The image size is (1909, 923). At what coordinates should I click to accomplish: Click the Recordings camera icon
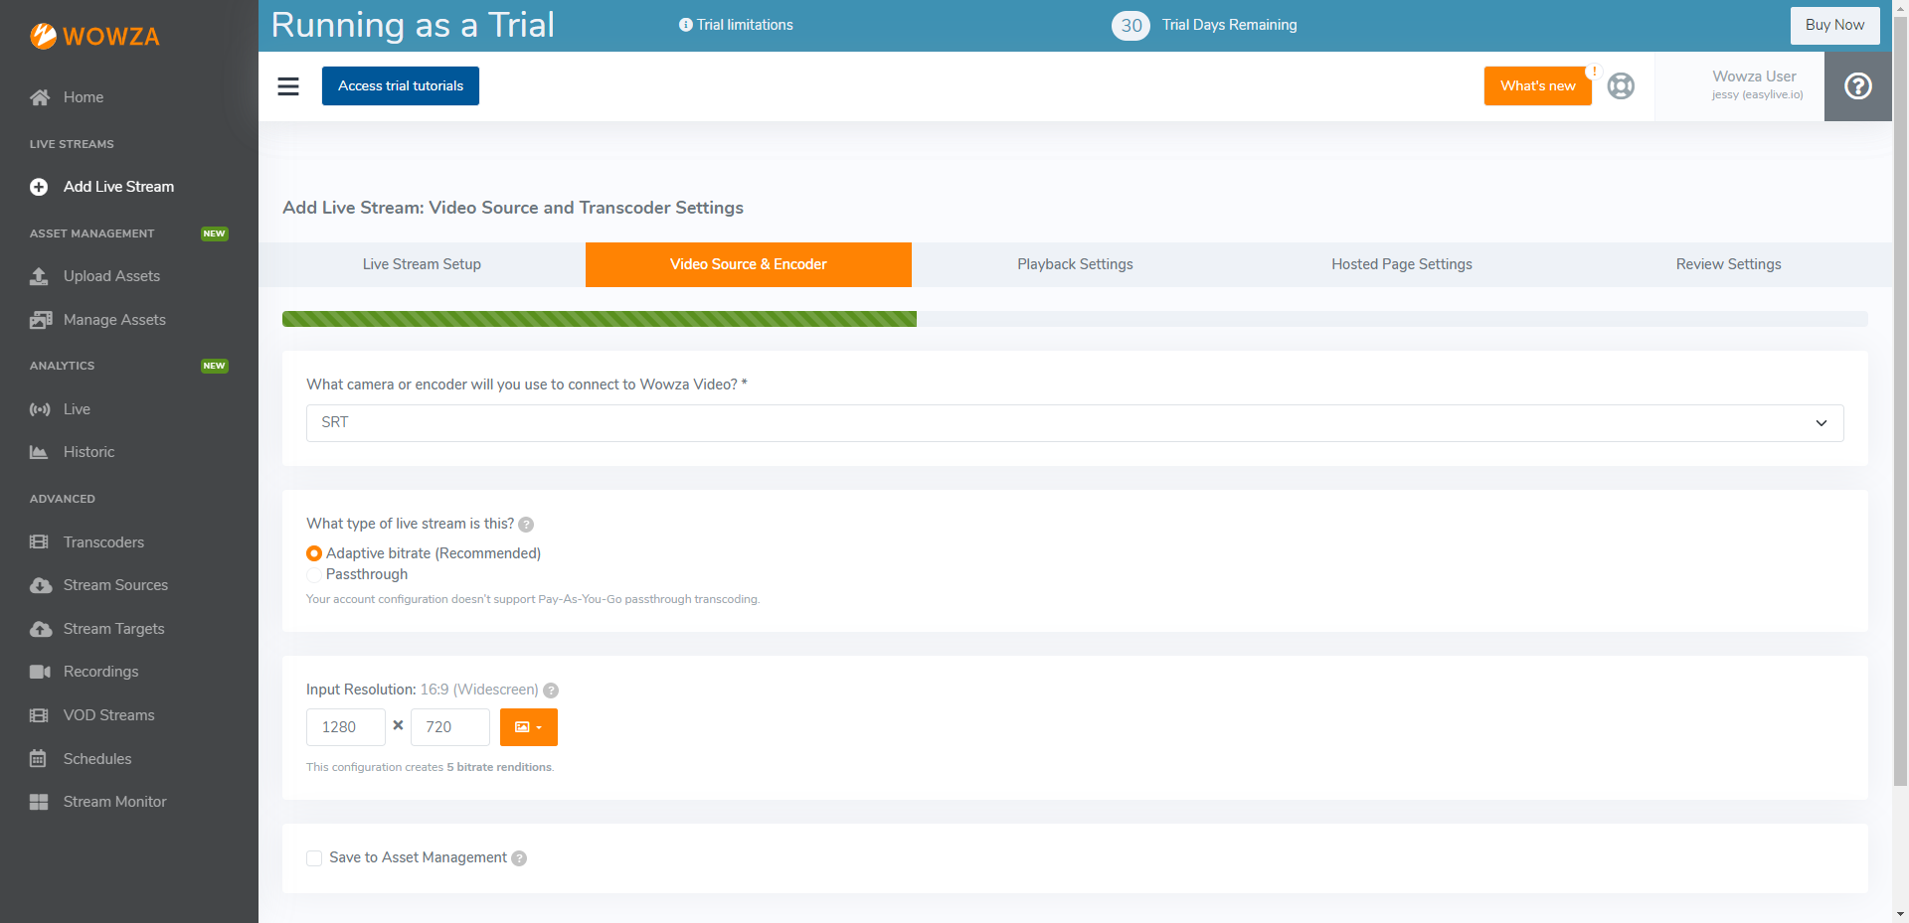40,672
